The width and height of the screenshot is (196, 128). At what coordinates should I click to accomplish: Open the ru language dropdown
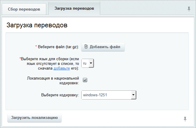tap(88, 63)
